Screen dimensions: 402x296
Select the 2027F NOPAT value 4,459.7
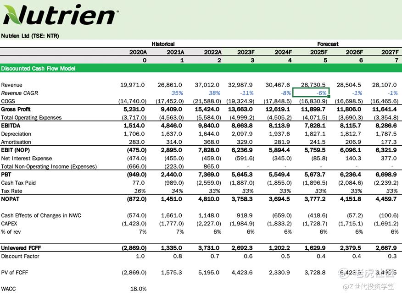coord(386,199)
